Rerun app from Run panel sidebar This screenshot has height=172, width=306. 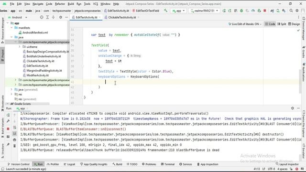8,115
